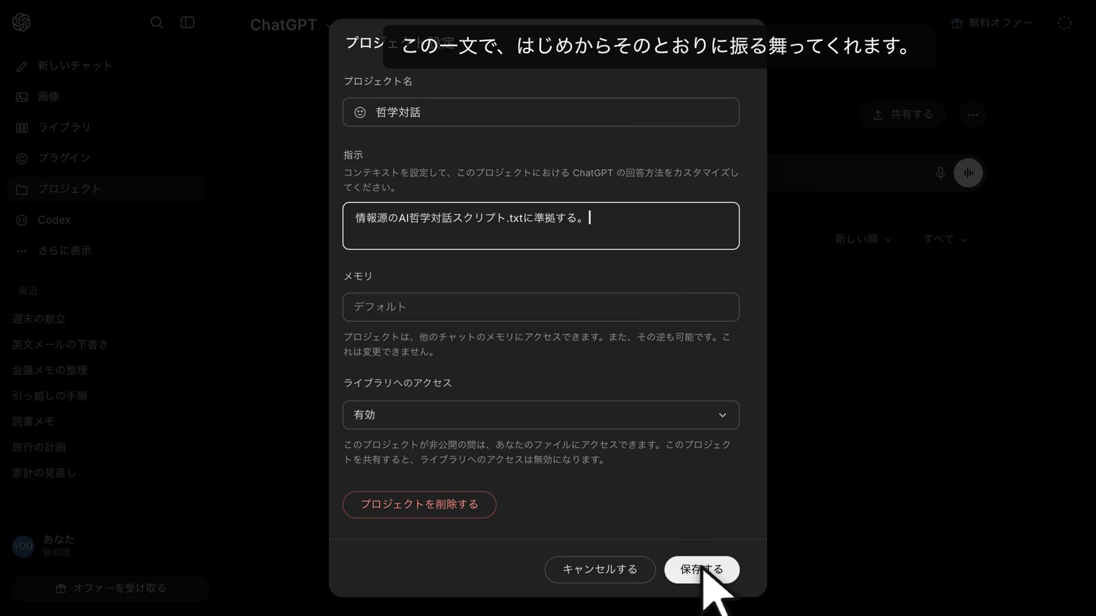1096x616 pixels.
Task: Open recent chat 引っ越しの手順
Action: [x=50, y=396]
